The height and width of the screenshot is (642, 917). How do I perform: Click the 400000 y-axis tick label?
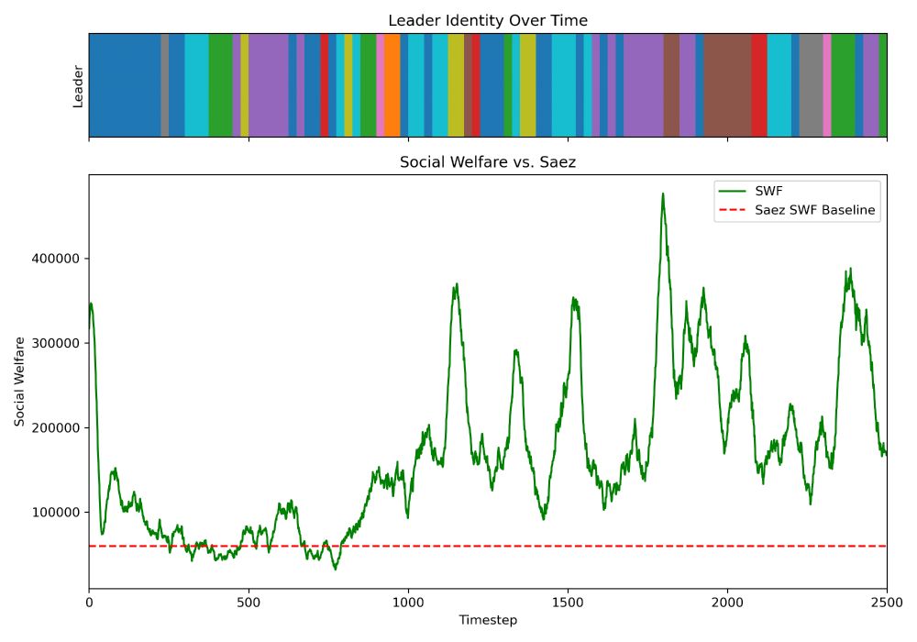(x=55, y=259)
